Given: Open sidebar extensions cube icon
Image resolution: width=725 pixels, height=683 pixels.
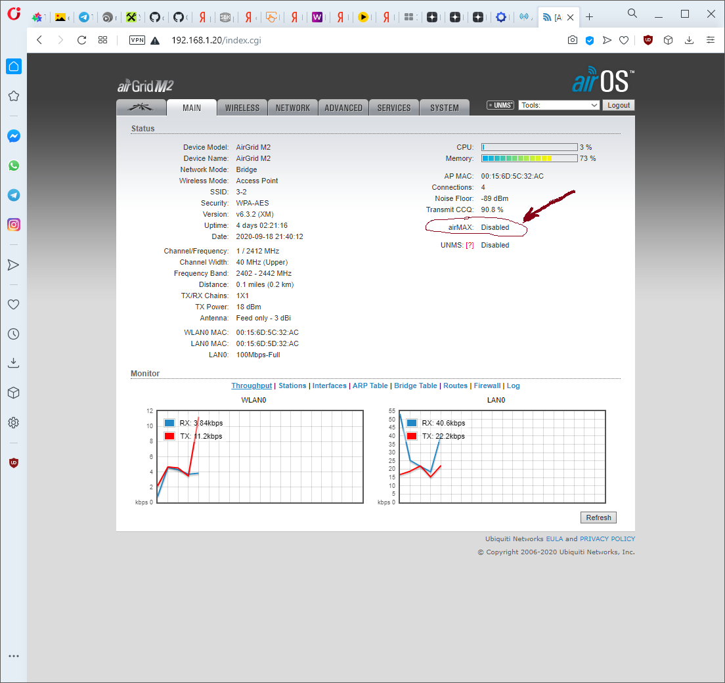Looking at the screenshot, I should click(x=14, y=393).
